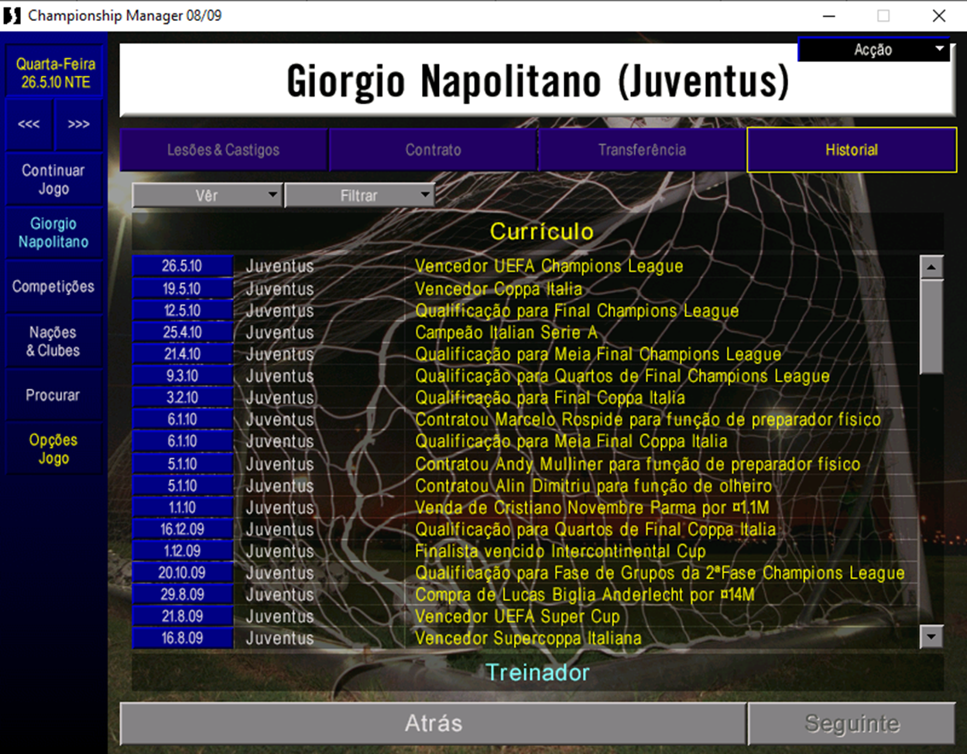Click the Quarta-Feira 26.5.10 date panel

coord(55,73)
